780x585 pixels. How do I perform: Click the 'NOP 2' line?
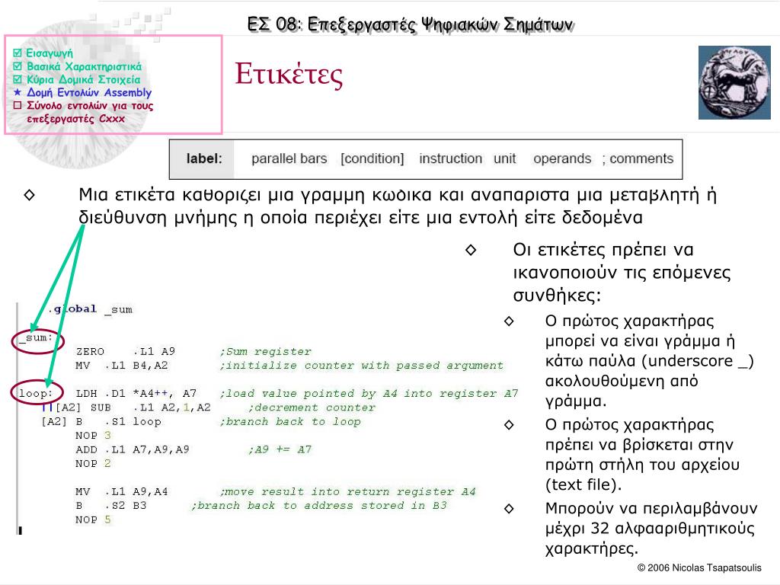point(94,464)
